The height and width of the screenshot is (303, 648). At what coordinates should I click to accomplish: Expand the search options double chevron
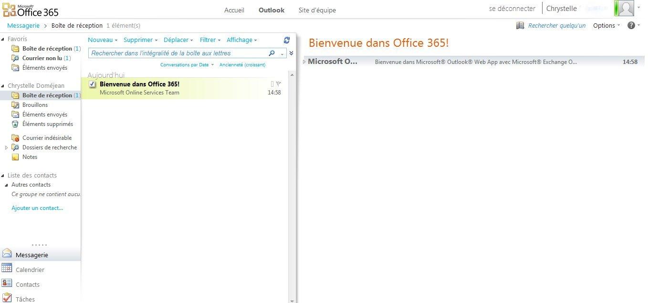coord(292,53)
